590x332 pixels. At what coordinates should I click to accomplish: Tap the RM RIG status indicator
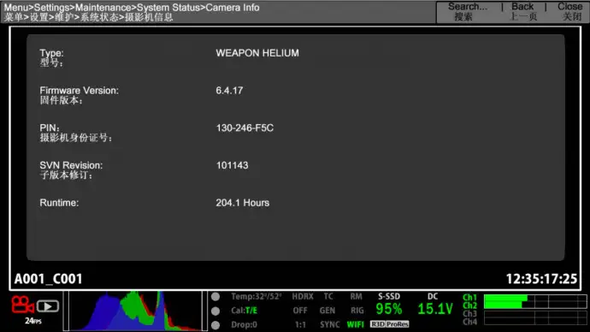pyautogui.click(x=357, y=304)
